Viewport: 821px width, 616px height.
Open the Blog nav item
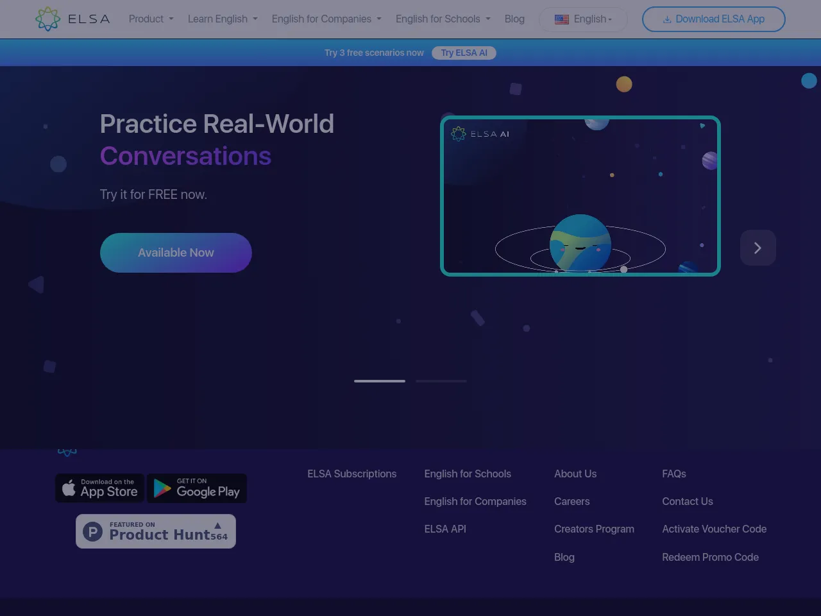(514, 19)
